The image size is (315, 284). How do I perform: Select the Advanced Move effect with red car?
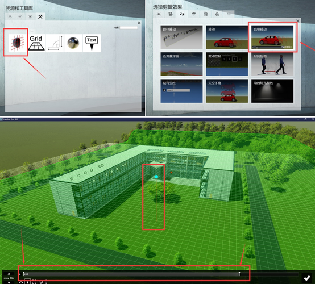point(272,37)
